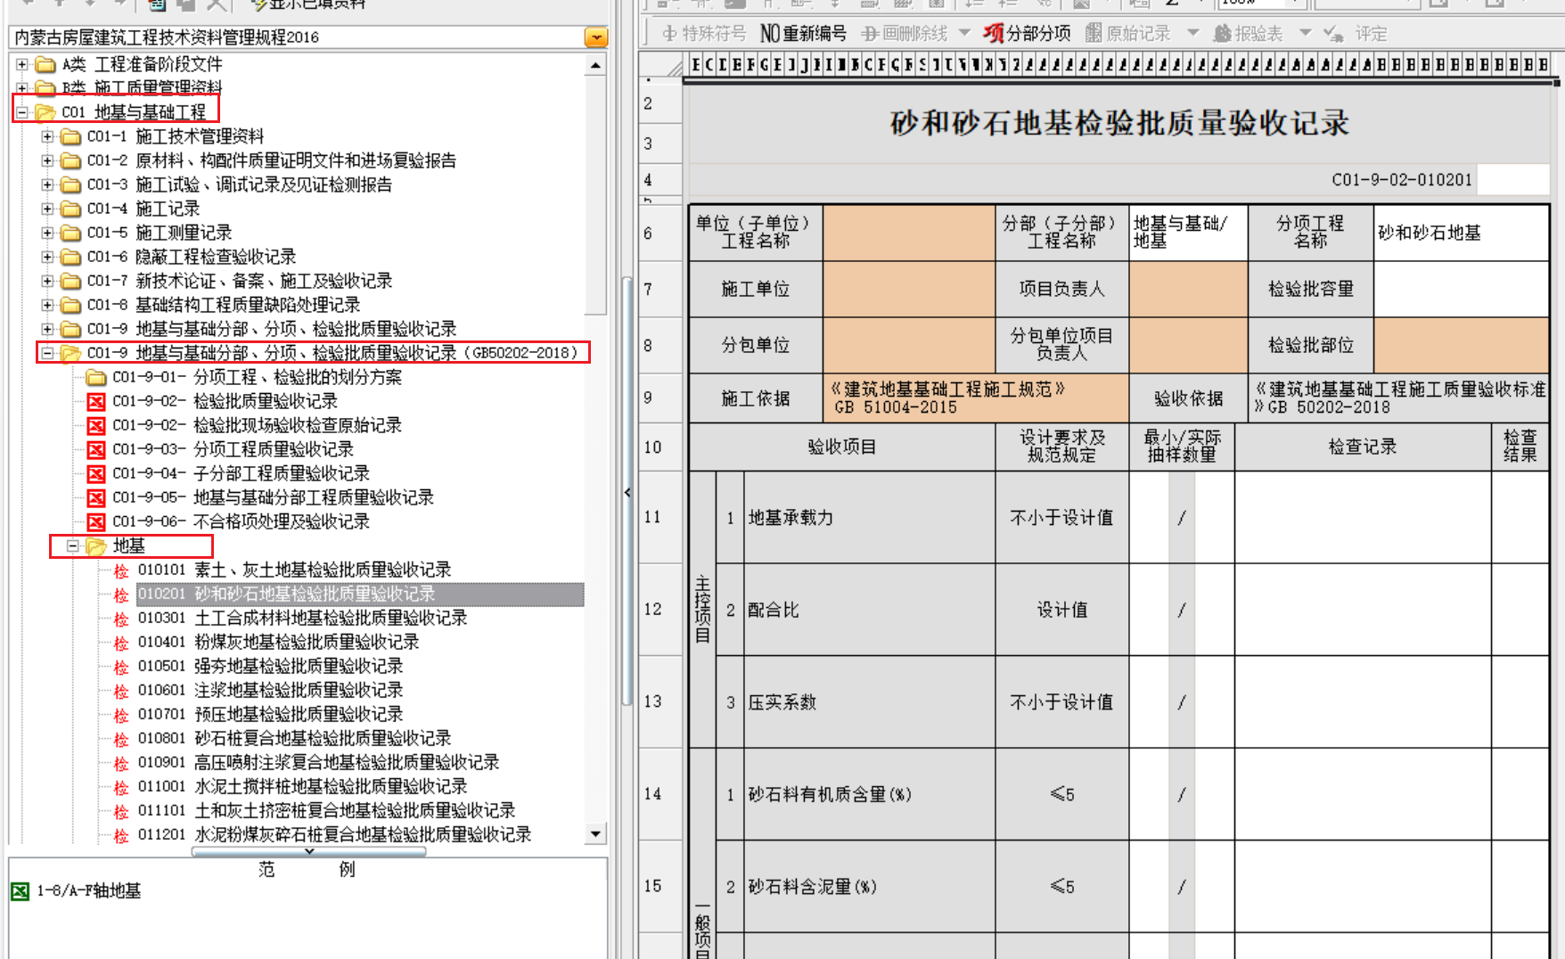This screenshot has width=1565, height=959.
Task: Select C01-8 基础结构工程质量缺陷处理记录
Action: (224, 305)
